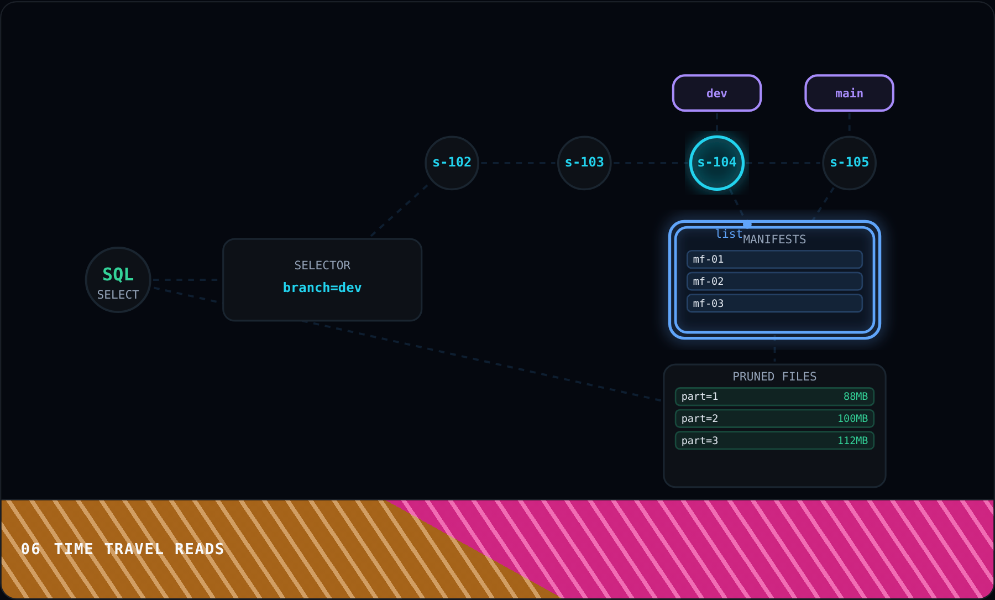The height and width of the screenshot is (600, 995).
Task: Select manifest entry mf-01
Action: (774, 259)
